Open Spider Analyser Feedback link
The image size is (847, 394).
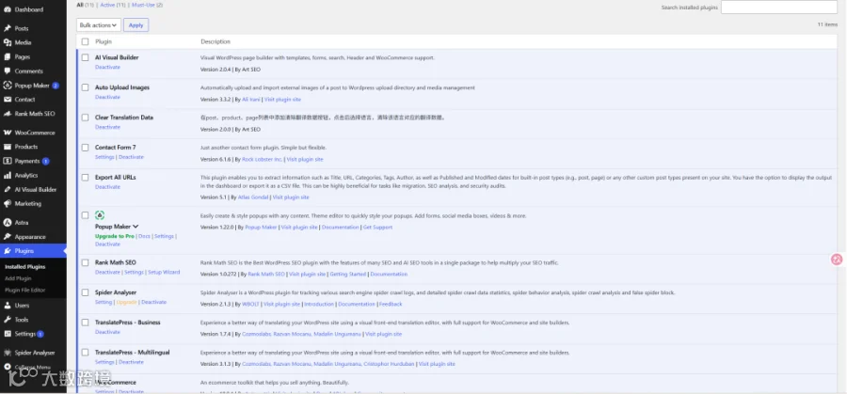(x=391, y=304)
